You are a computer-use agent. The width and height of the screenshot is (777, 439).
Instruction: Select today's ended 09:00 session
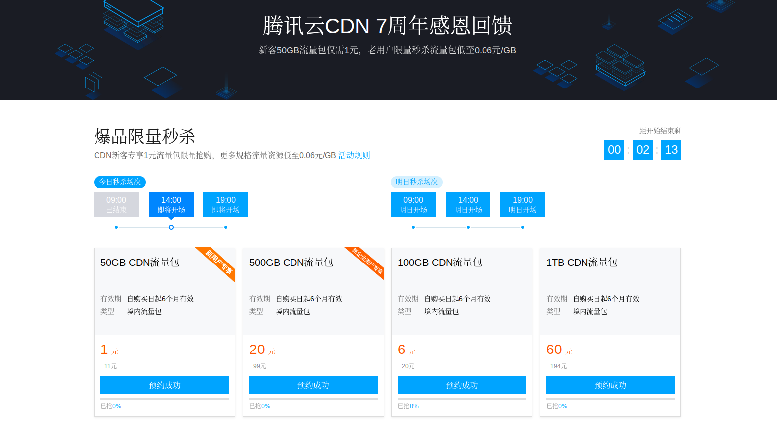(116, 205)
